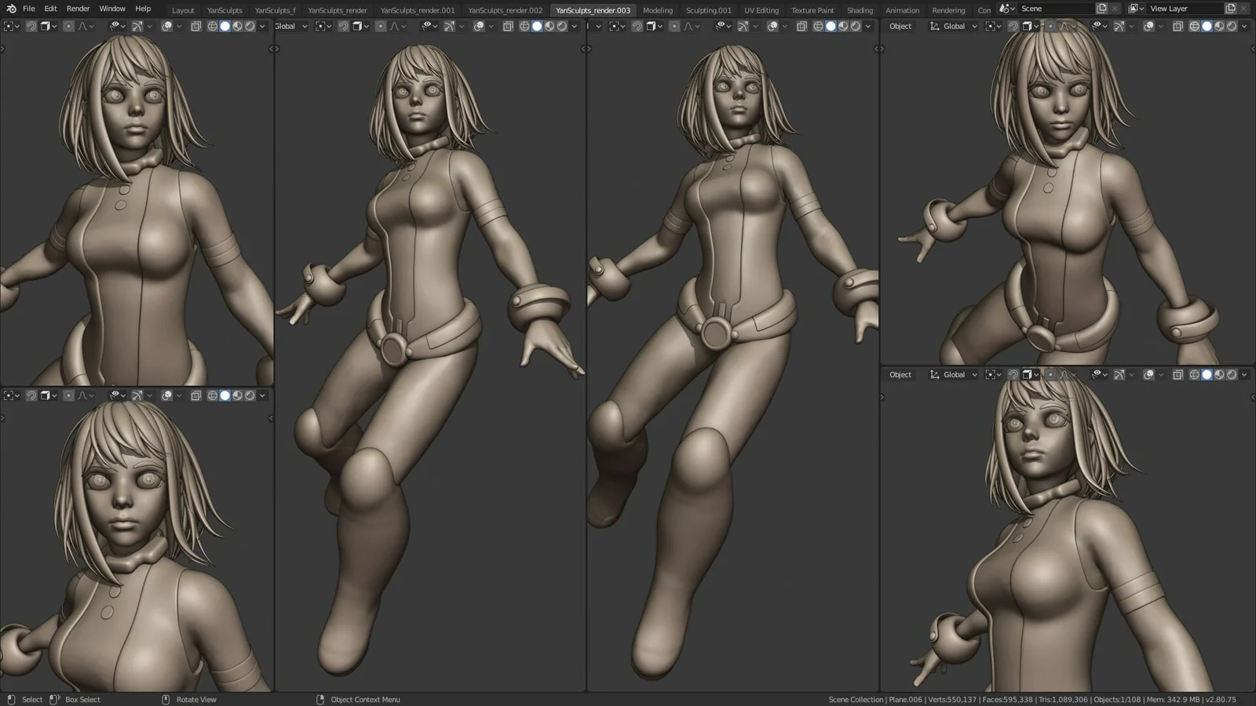Click the proportional editing falloff curve icon
This screenshot has width=1256, height=706.
click(x=1066, y=26)
